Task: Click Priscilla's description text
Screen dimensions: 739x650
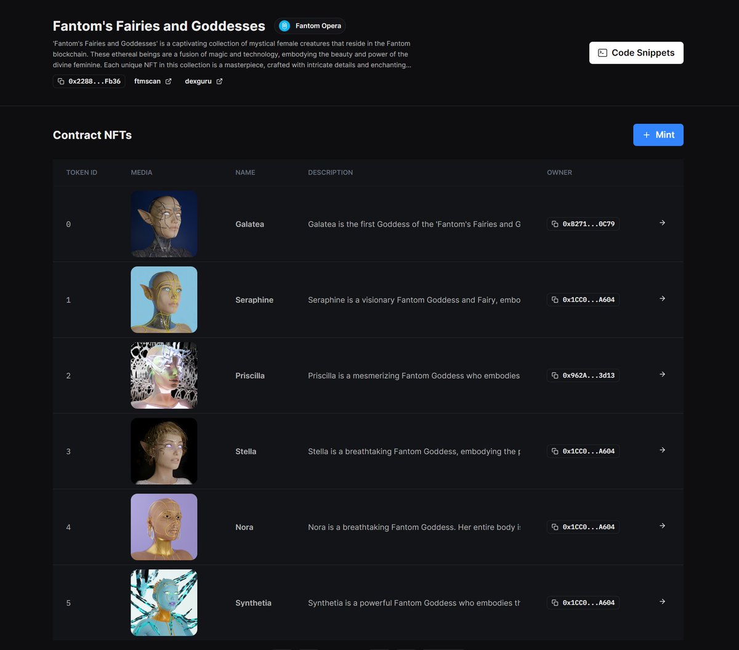Action: click(x=414, y=376)
